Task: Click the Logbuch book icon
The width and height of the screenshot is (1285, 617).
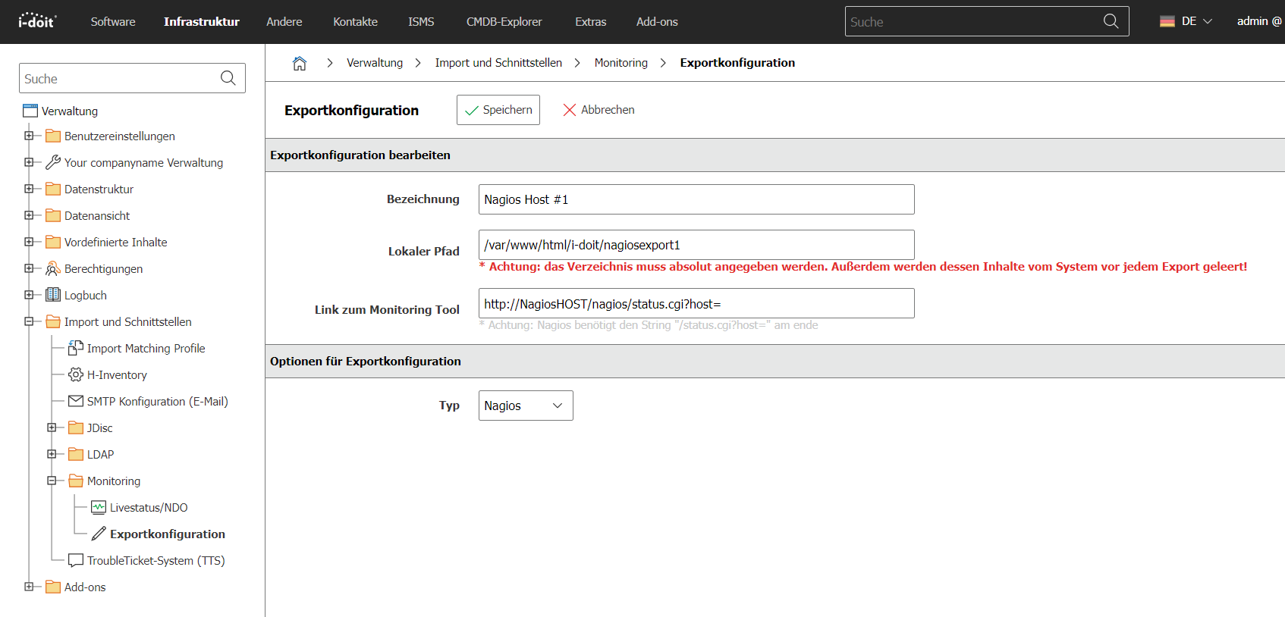Action: tap(53, 295)
